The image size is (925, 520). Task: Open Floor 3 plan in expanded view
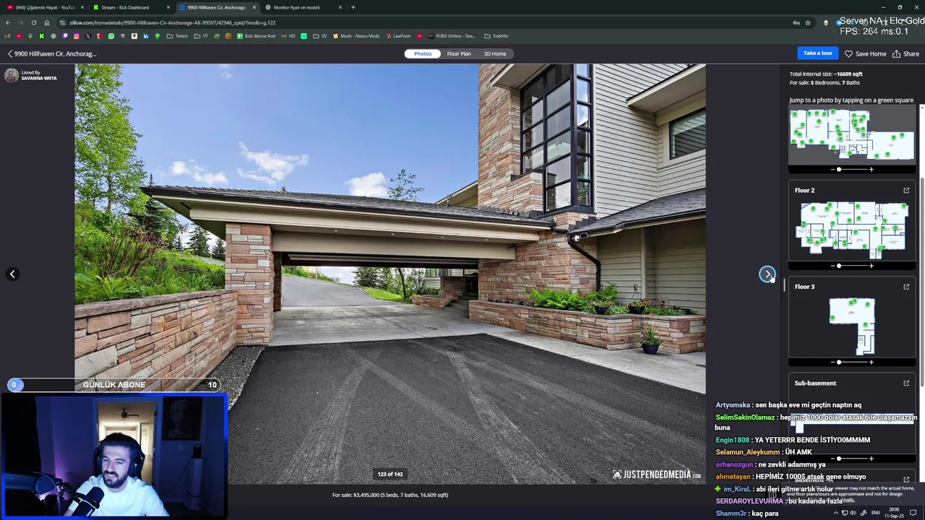point(906,287)
